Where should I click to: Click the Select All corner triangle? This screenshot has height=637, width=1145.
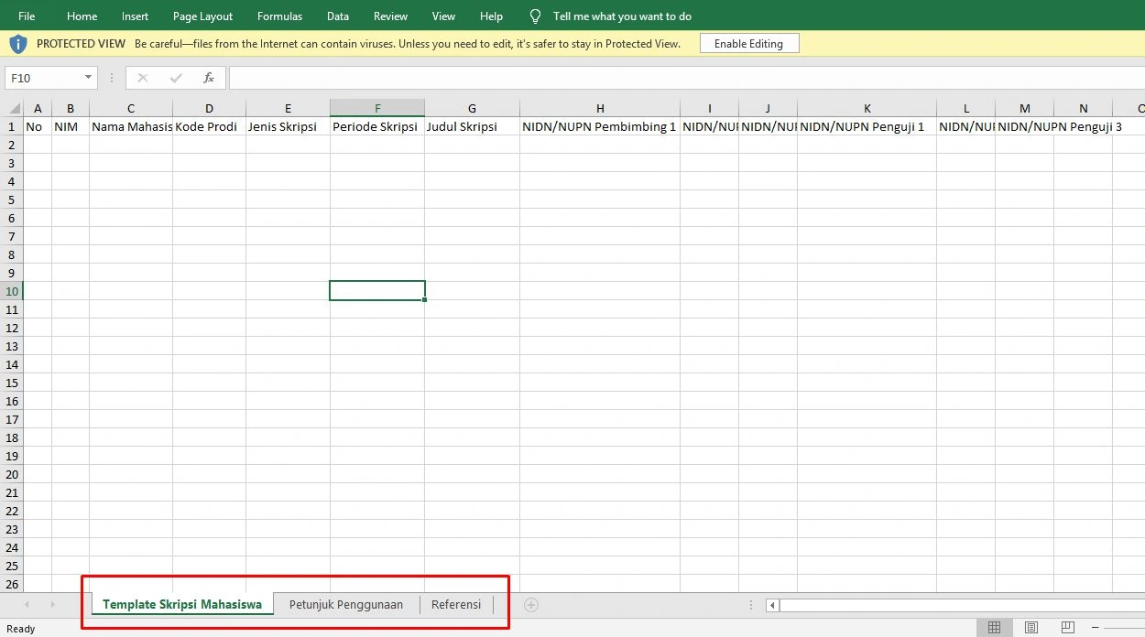pos(14,108)
